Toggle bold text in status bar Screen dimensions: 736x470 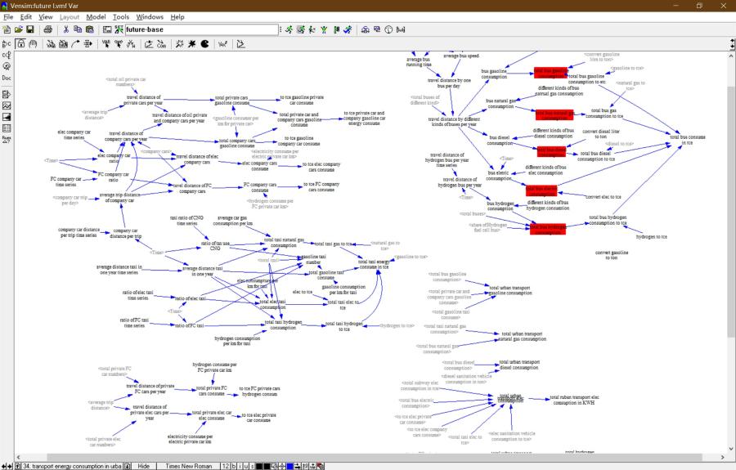click(233, 465)
